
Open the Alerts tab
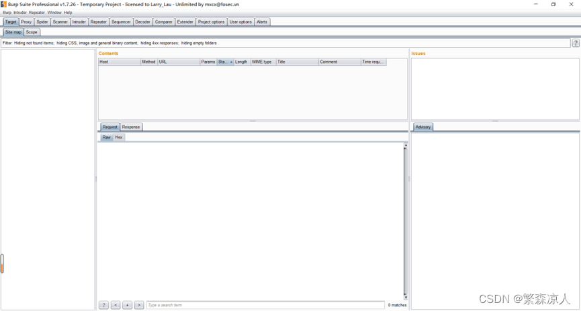(x=262, y=22)
